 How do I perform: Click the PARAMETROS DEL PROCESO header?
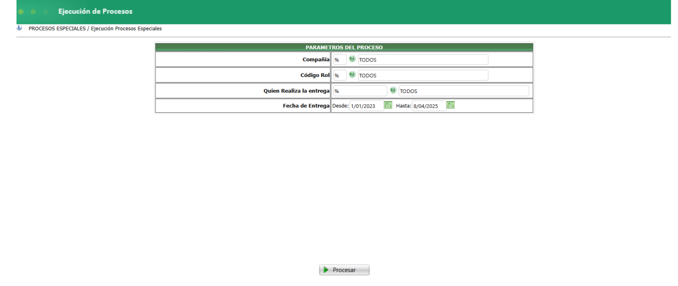tap(344, 47)
